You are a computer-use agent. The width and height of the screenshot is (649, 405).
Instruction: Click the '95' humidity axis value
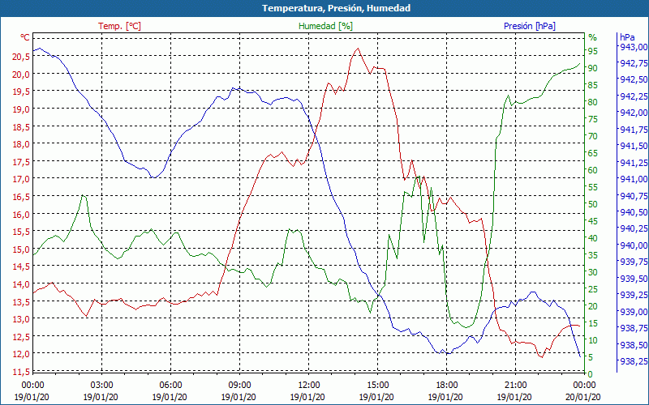click(x=593, y=51)
